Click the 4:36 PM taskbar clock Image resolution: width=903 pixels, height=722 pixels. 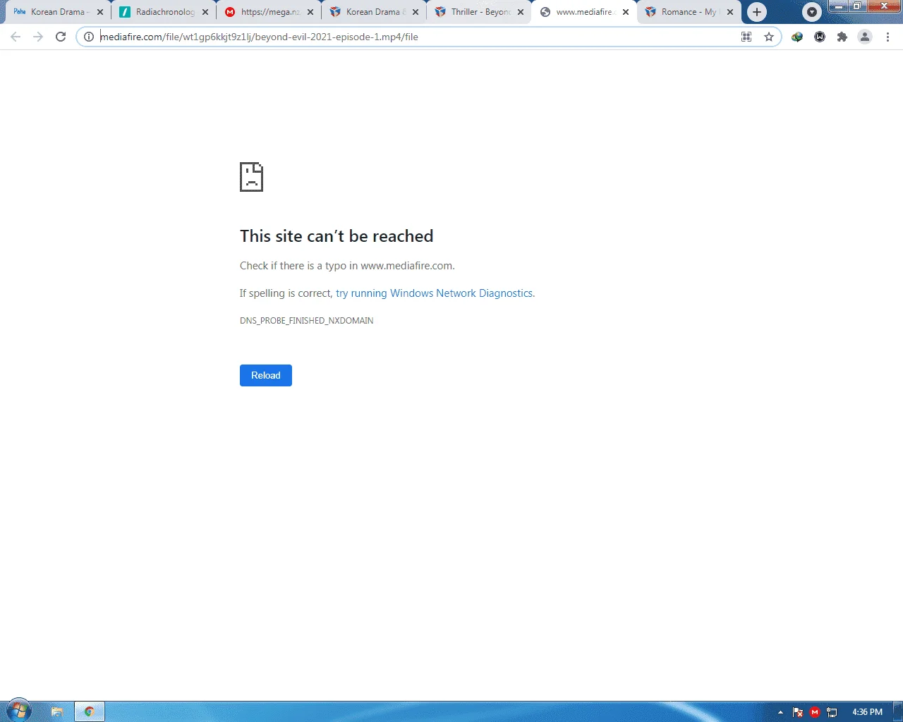pyautogui.click(x=867, y=712)
